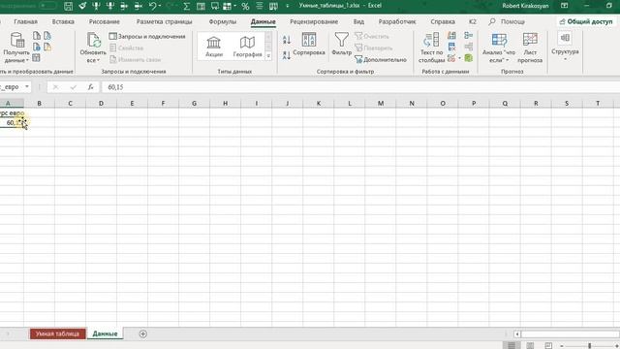Open the borders dropdown in quick access toolbar
This screenshot has height=349, width=620.
coord(235,6)
